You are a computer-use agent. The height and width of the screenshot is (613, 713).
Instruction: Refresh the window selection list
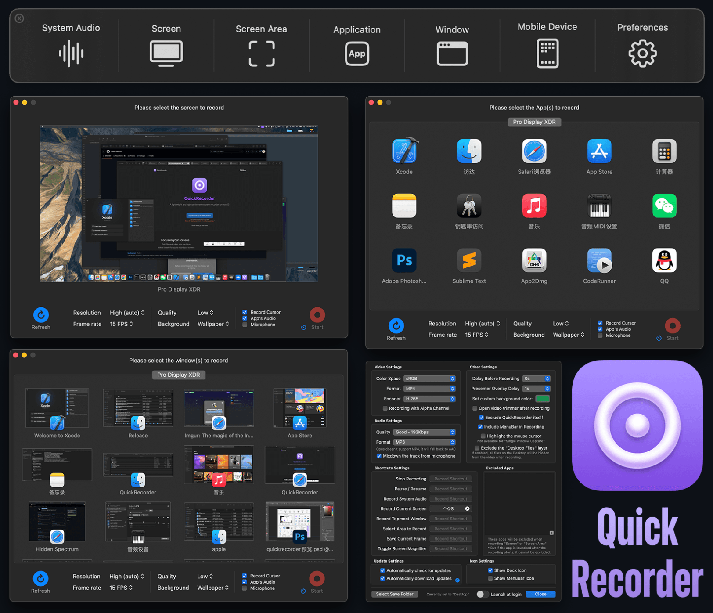tap(40, 578)
